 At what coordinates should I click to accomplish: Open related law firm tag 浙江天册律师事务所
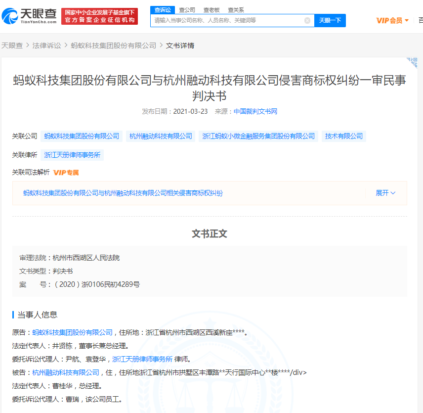click(x=72, y=155)
